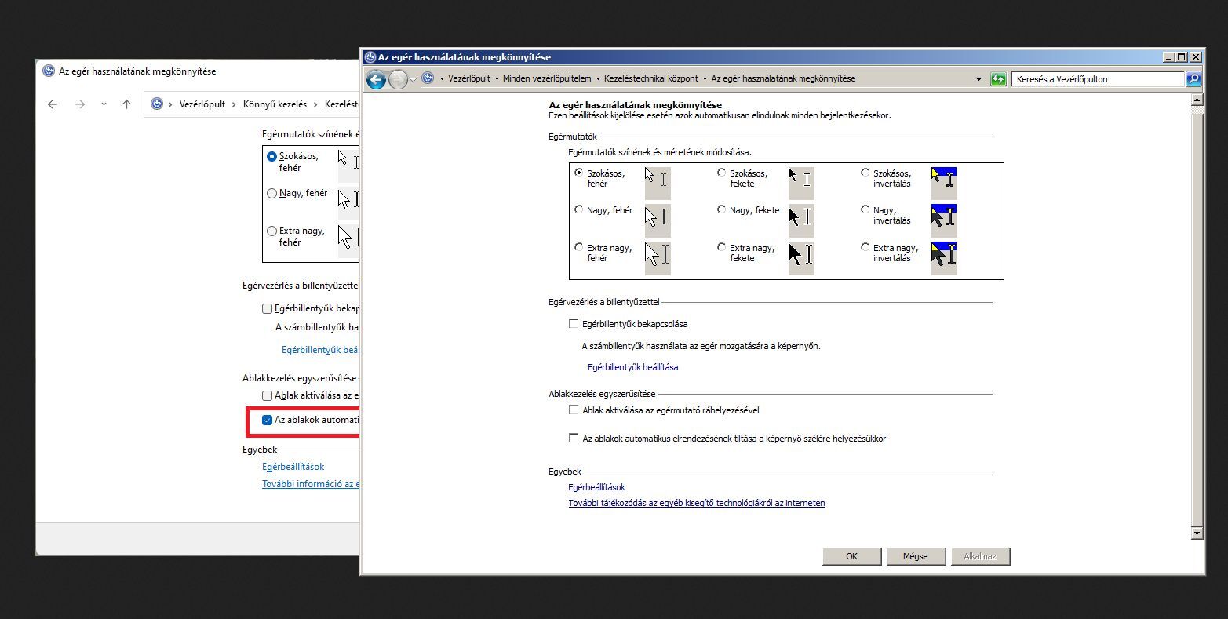Click scrollbar down arrow in front window
The width and height of the screenshot is (1228, 619).
click(1197, 533)
